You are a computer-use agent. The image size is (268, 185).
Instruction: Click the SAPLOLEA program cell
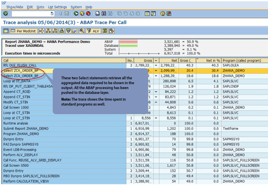245,65
